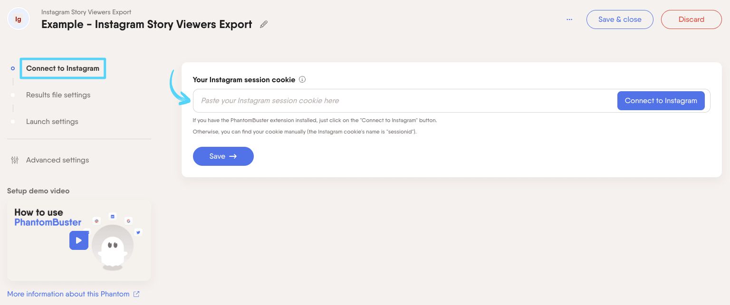This screenshot has width=730, height=305.
Task: Edit the phantom name with pencil icon
Action: (264, 24)
